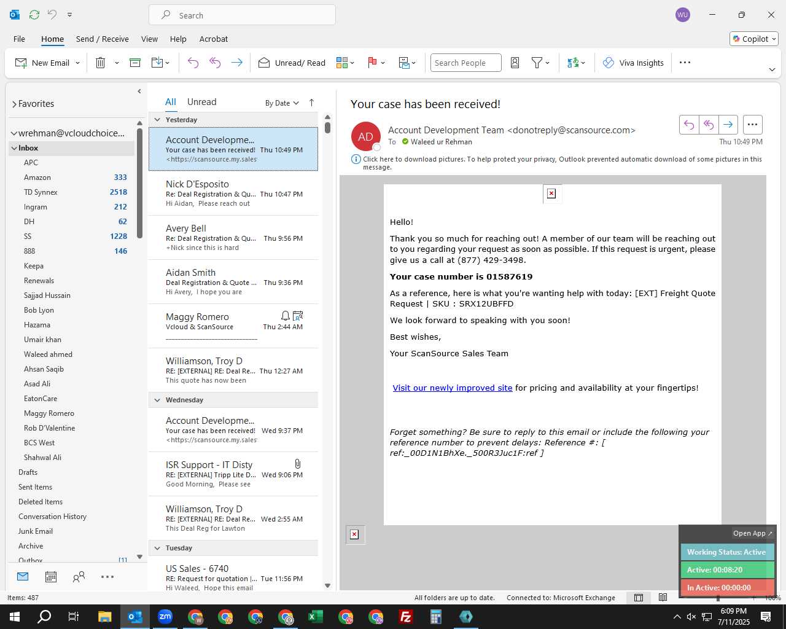Click the WU account avatar
Screen dimensions: 786x629
[x=682, y=15]
